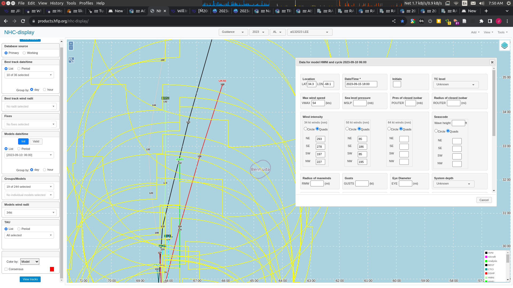Choose Period for Best track date/time
Image resolution: width=513 pixels, height=288 pixels.
pos(19,69)
